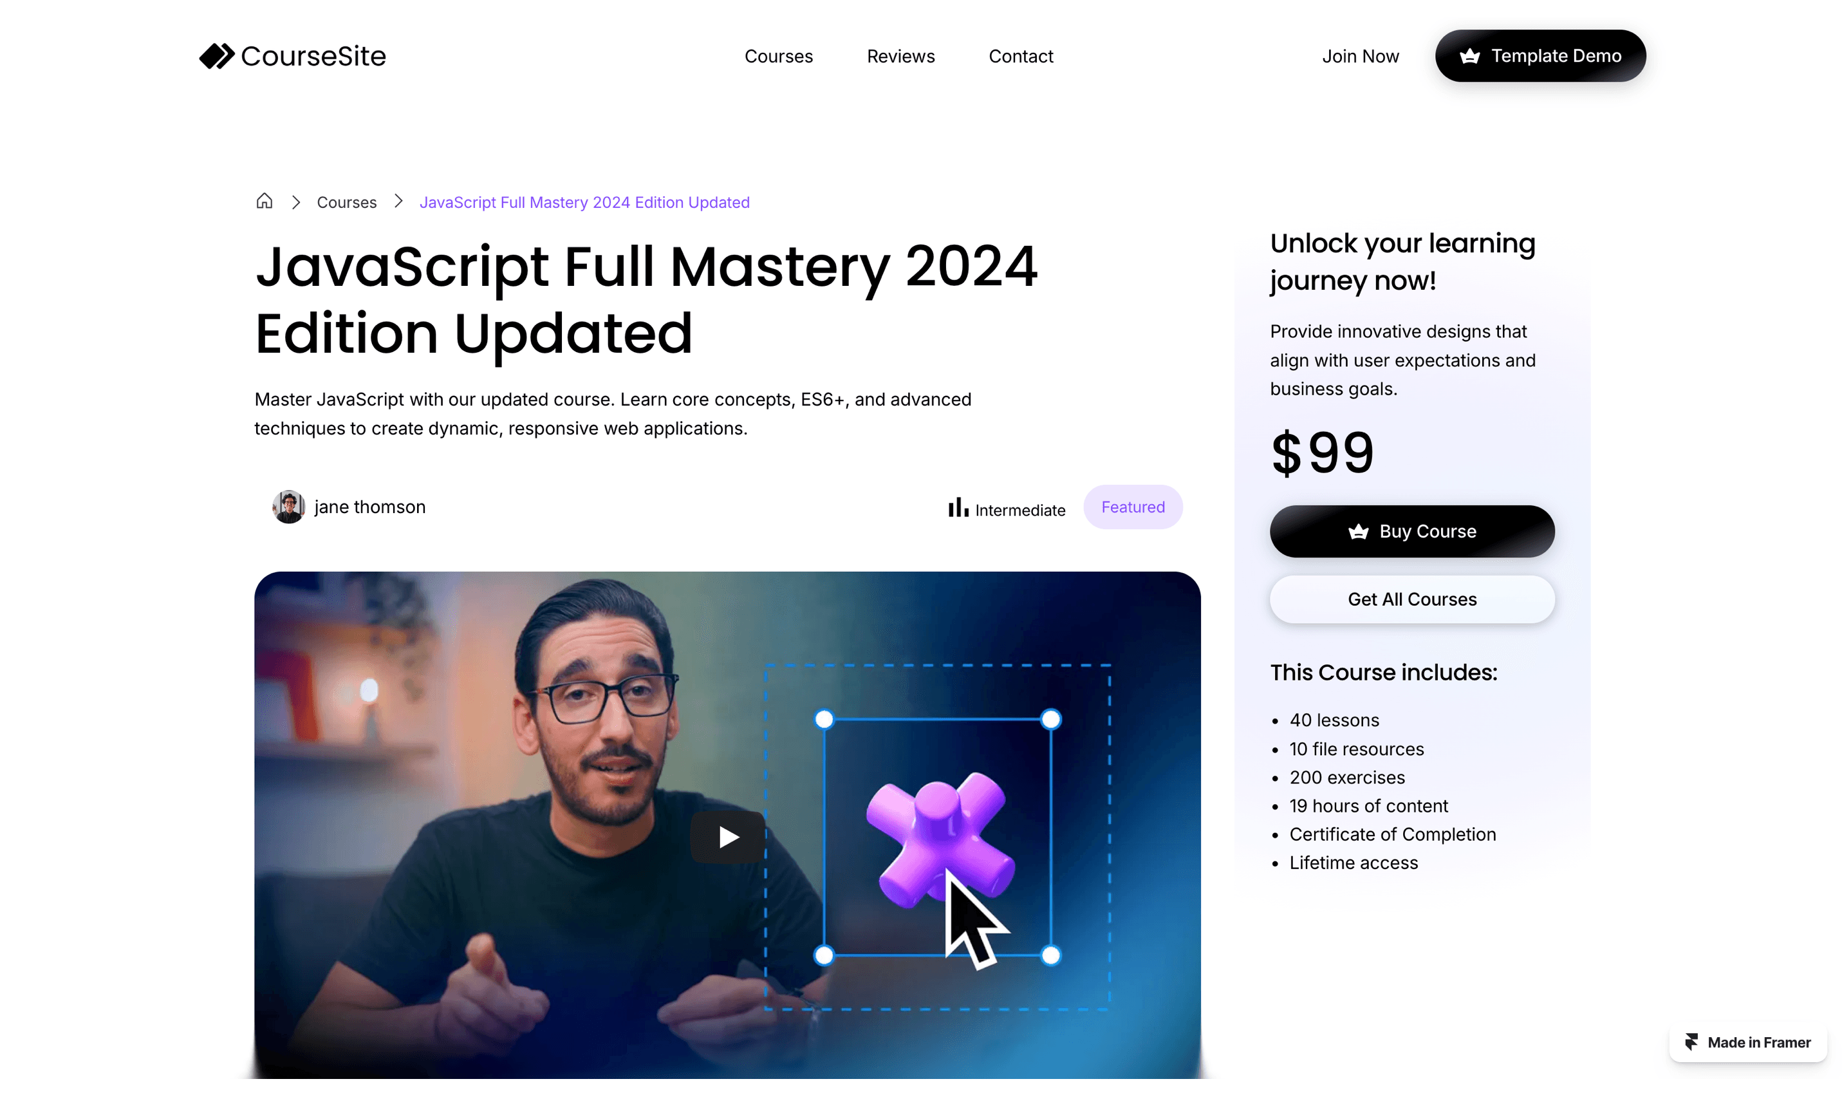Viewport: 1842px width, 1097px height.
Task: Click the instructor name jane thomson
Action: (369, 507)
